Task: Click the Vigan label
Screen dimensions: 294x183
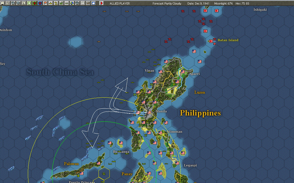Action: click(x=149, y=71)
